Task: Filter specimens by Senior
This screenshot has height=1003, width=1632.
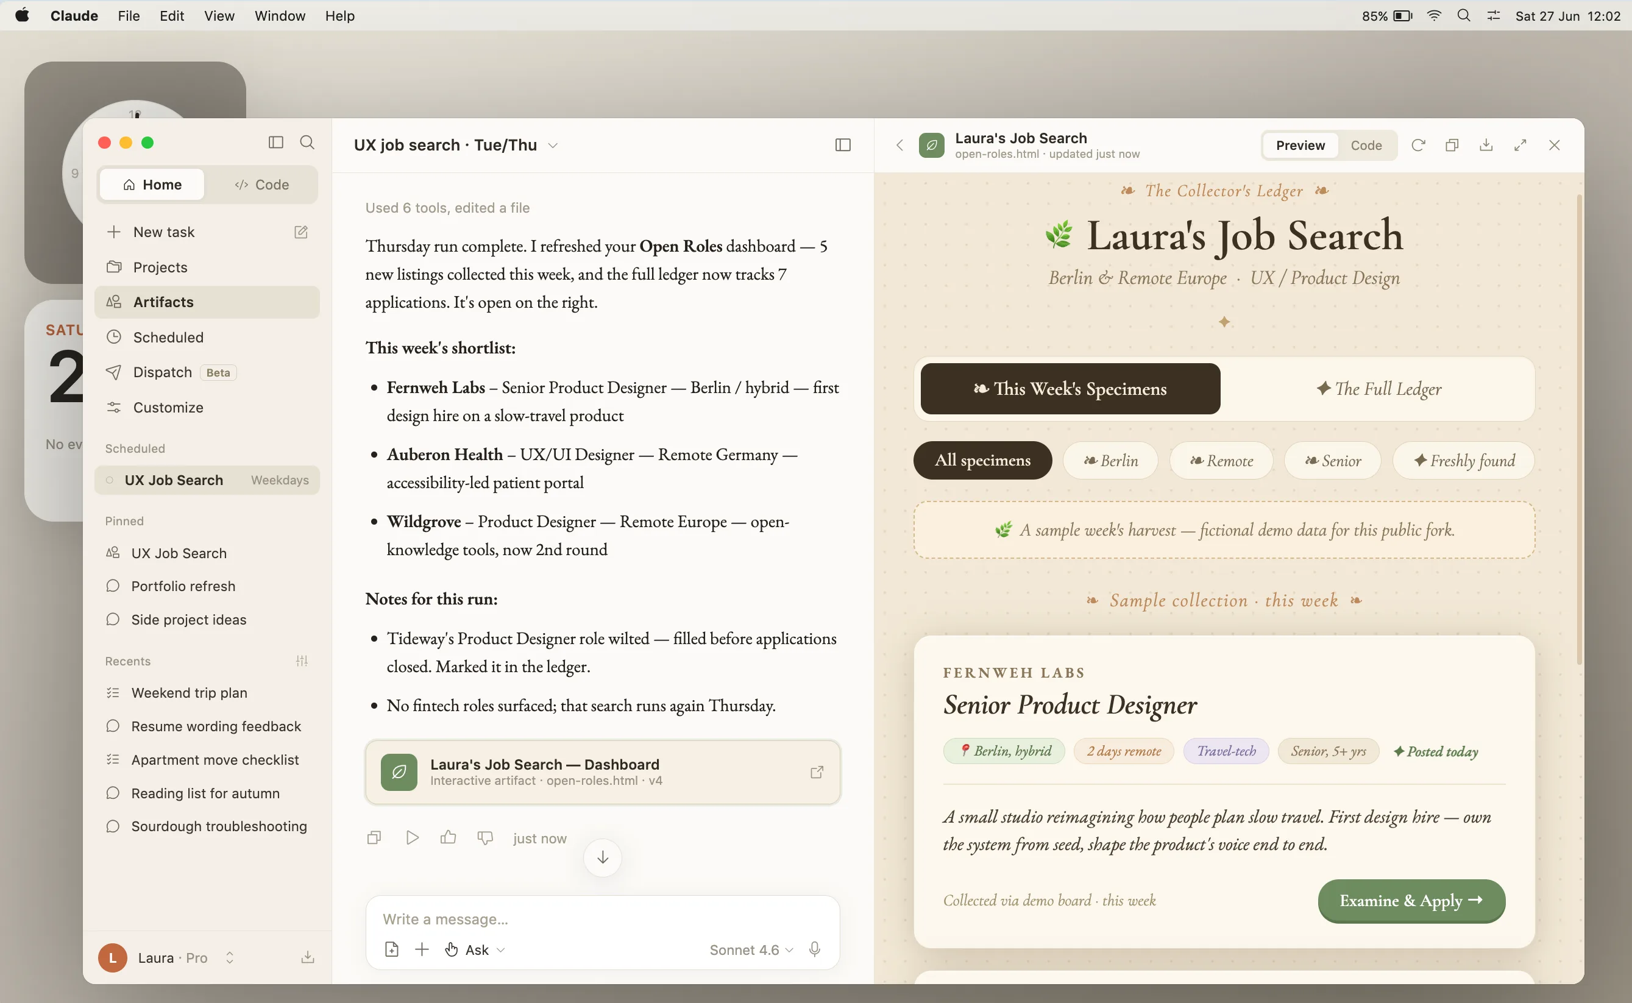Action: click(x=1333, y=461)
